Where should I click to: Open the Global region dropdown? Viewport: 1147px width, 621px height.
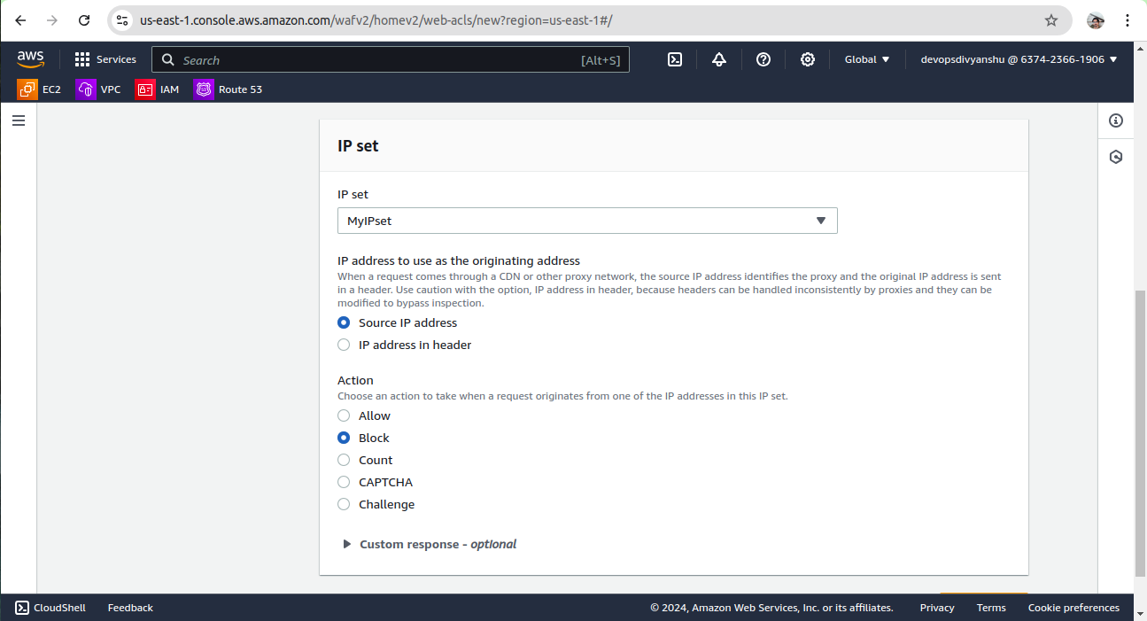867,59
